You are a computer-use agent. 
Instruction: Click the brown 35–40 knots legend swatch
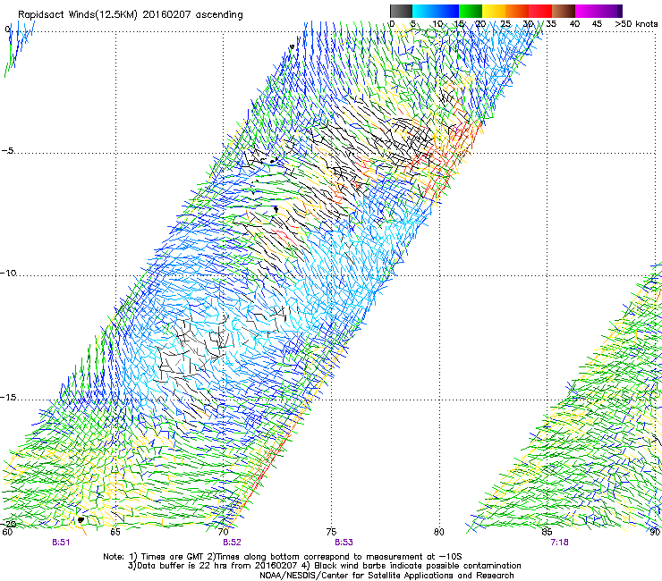coord(564,11)
